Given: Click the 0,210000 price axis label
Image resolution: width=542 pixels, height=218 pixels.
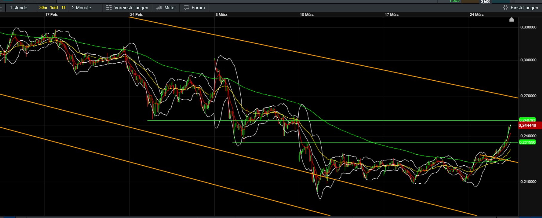Looking at the screenshot, I should (528, 182).
